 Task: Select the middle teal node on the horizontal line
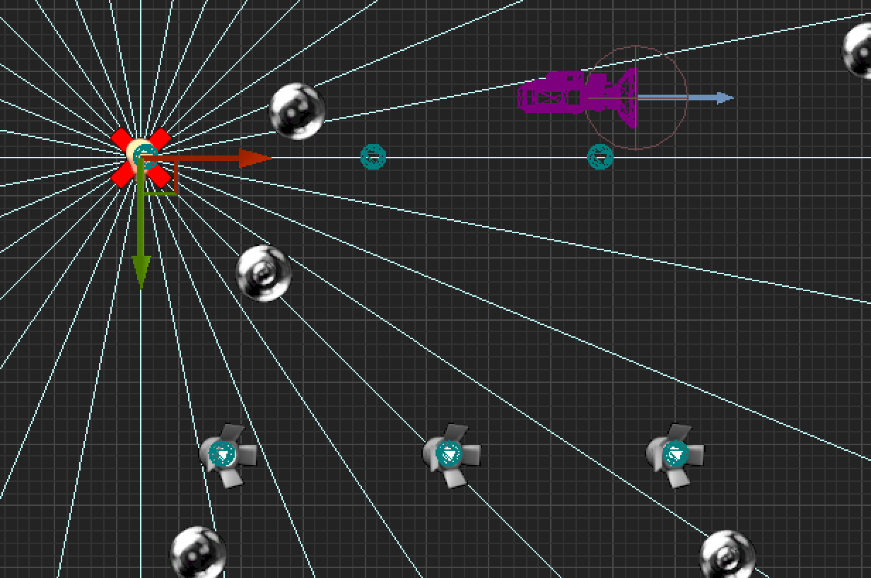(373, 157)
